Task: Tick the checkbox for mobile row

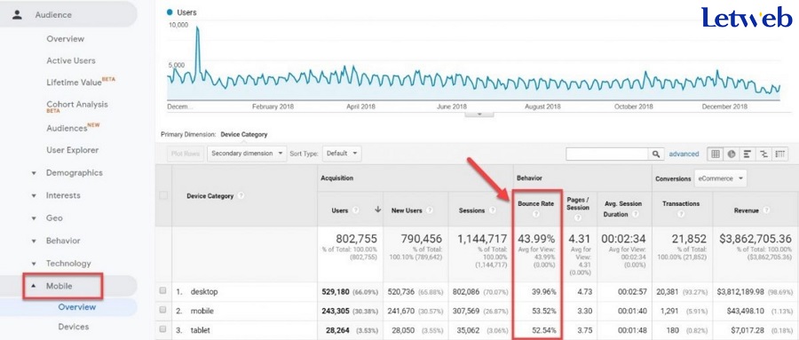Action: 163,310
